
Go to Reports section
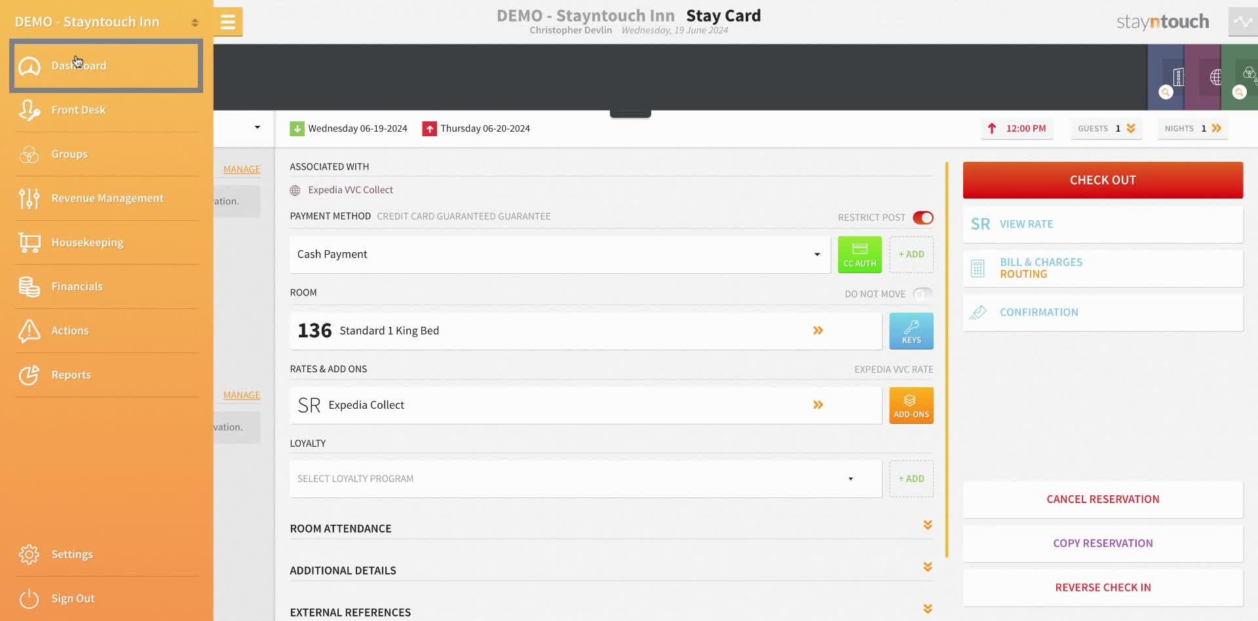click(x=106, y=375)
